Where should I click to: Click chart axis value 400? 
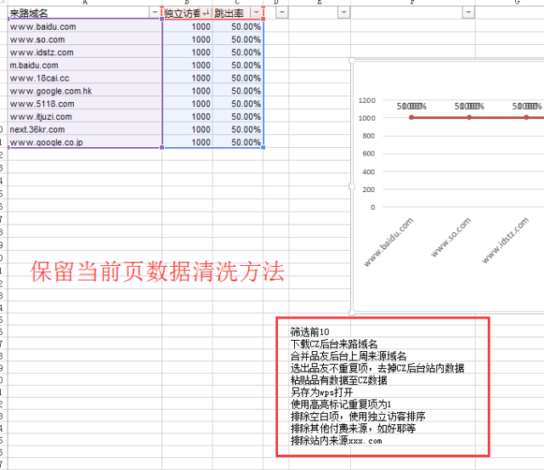click(369, 172)
